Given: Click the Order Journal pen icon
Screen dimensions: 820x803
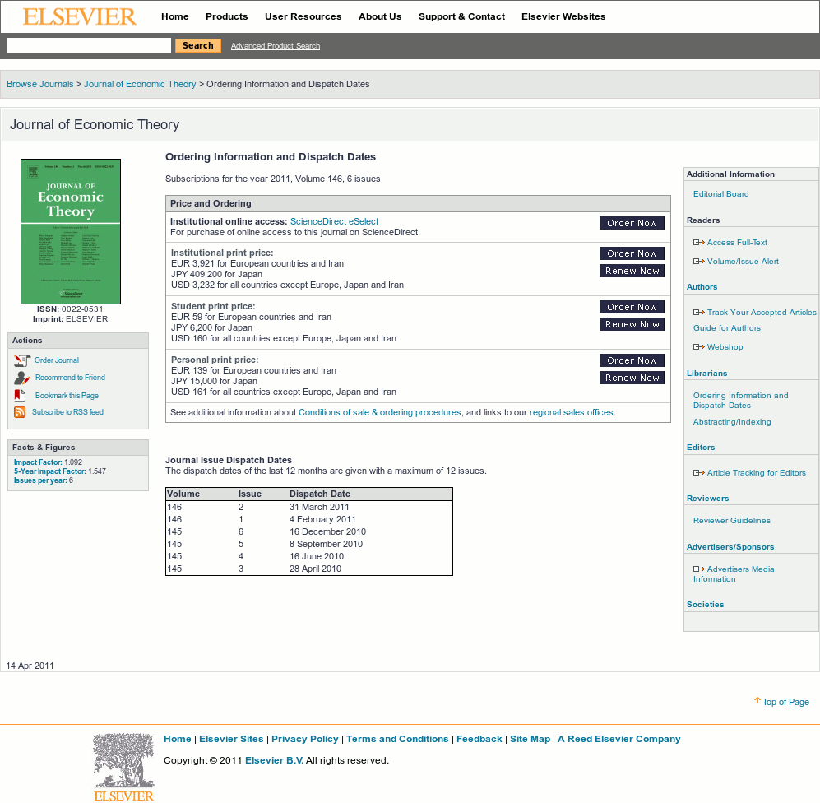Looking at the screenshot, I should pos(22,360).
